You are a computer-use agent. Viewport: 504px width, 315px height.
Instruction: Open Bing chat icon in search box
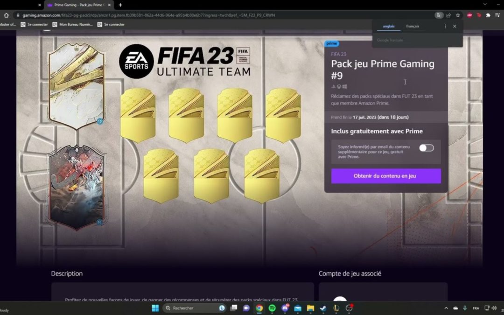[x=222, y=308]
